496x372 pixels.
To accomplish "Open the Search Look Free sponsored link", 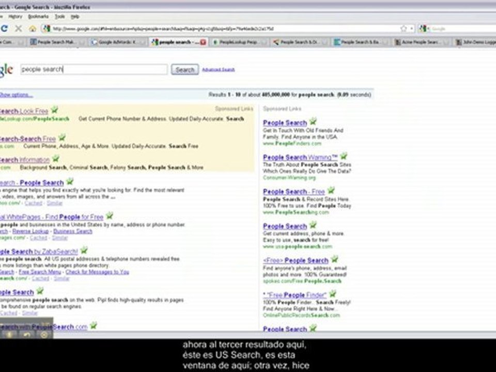I will (24, 111).
